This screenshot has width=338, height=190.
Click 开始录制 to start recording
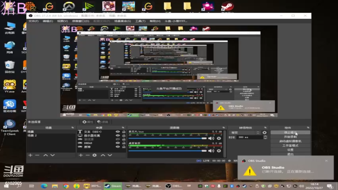[290, 137]
